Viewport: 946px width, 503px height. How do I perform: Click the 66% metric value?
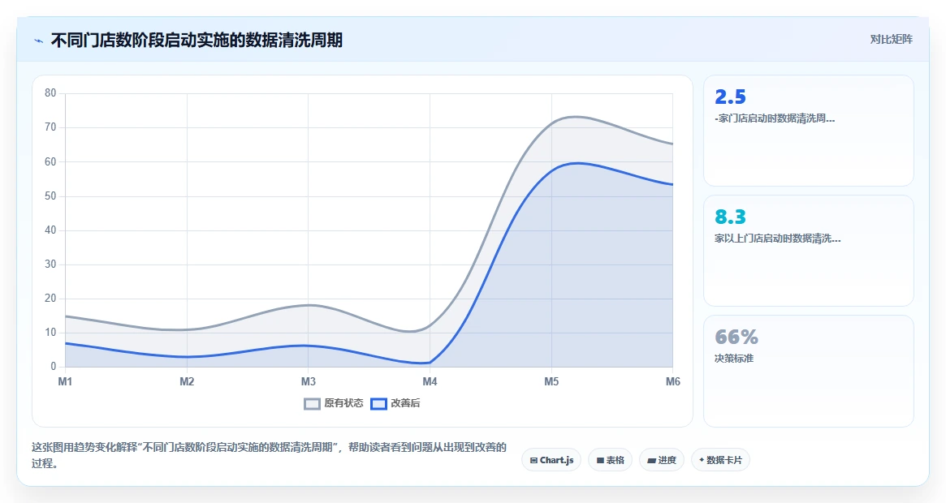(736, 337)
